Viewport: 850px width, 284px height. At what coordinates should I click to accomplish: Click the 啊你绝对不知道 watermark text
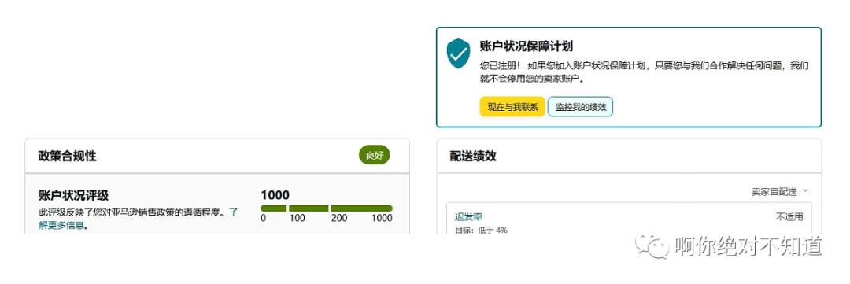[748, 246]
